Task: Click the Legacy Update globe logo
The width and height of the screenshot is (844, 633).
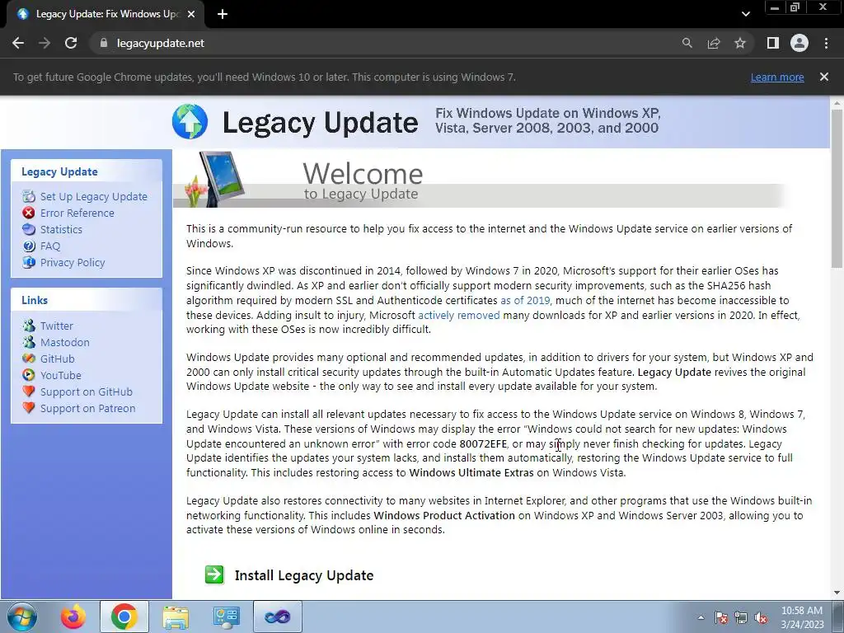Action: coord(190,122)
